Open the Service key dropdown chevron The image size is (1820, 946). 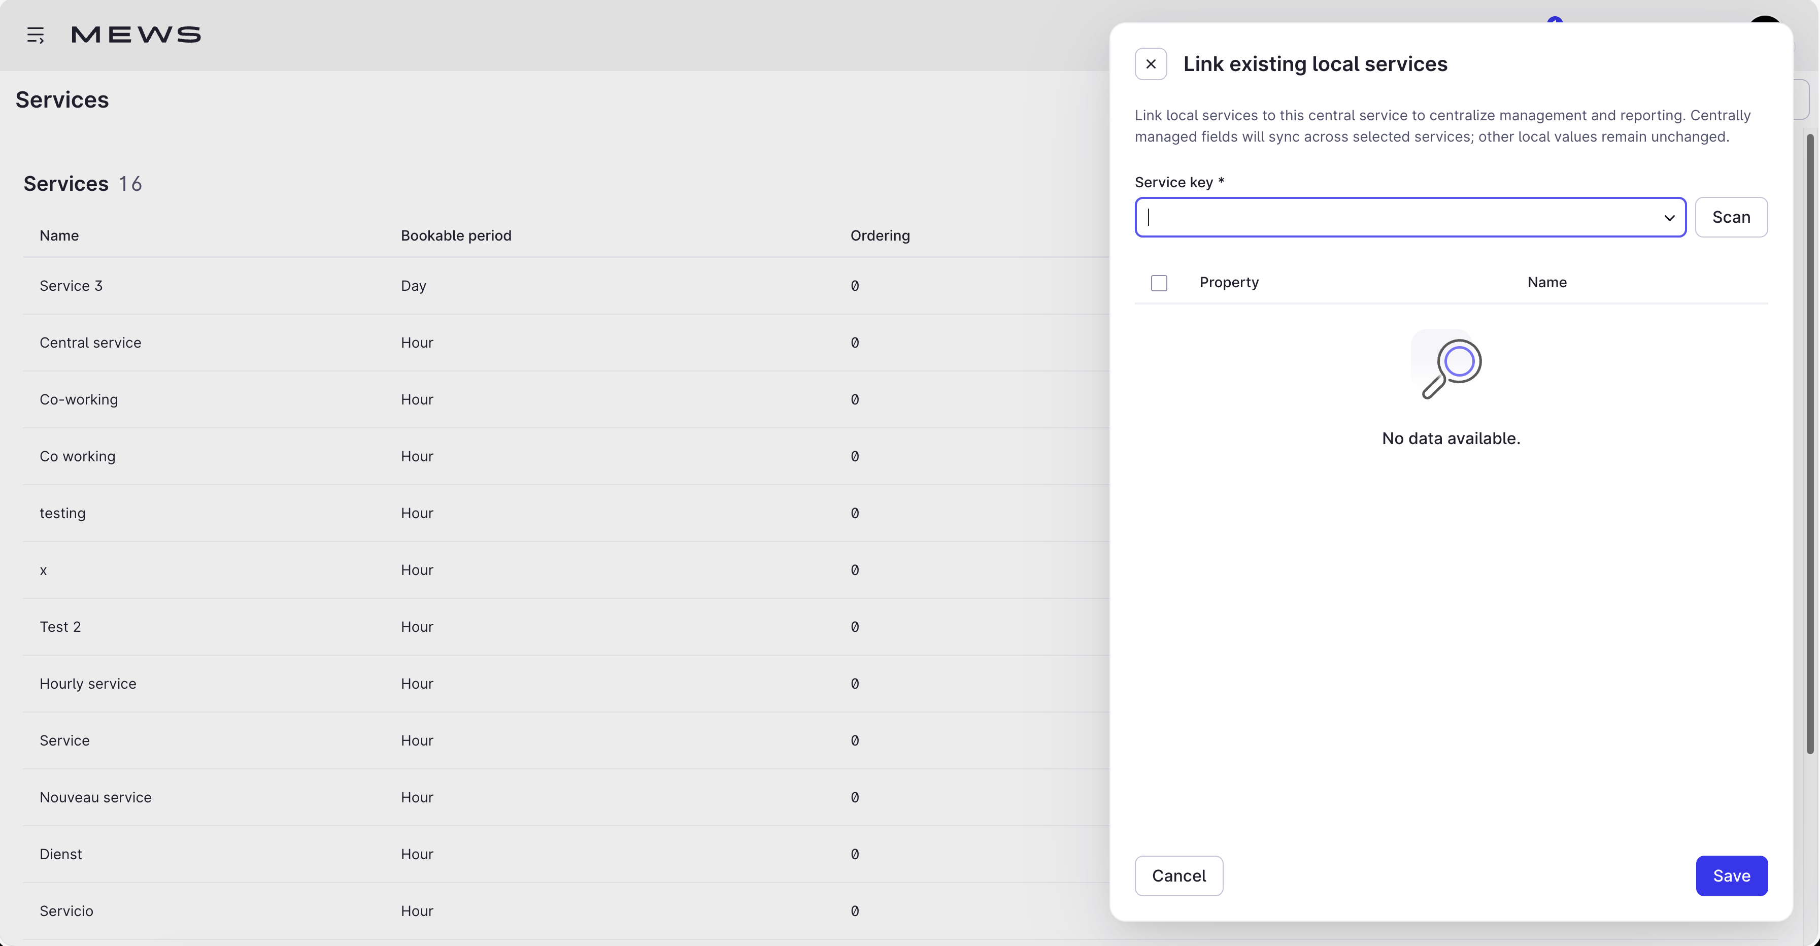point(1669,218)
